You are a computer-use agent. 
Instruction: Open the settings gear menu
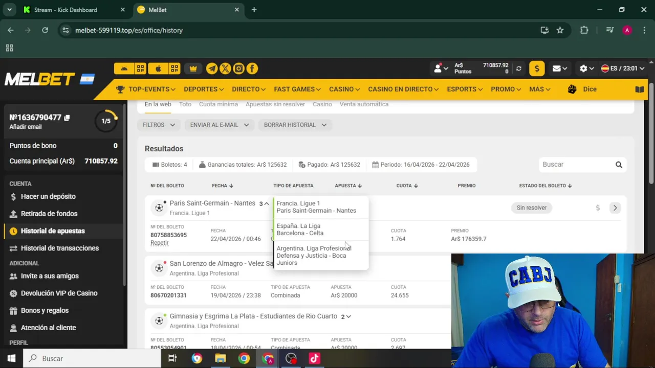586,68
